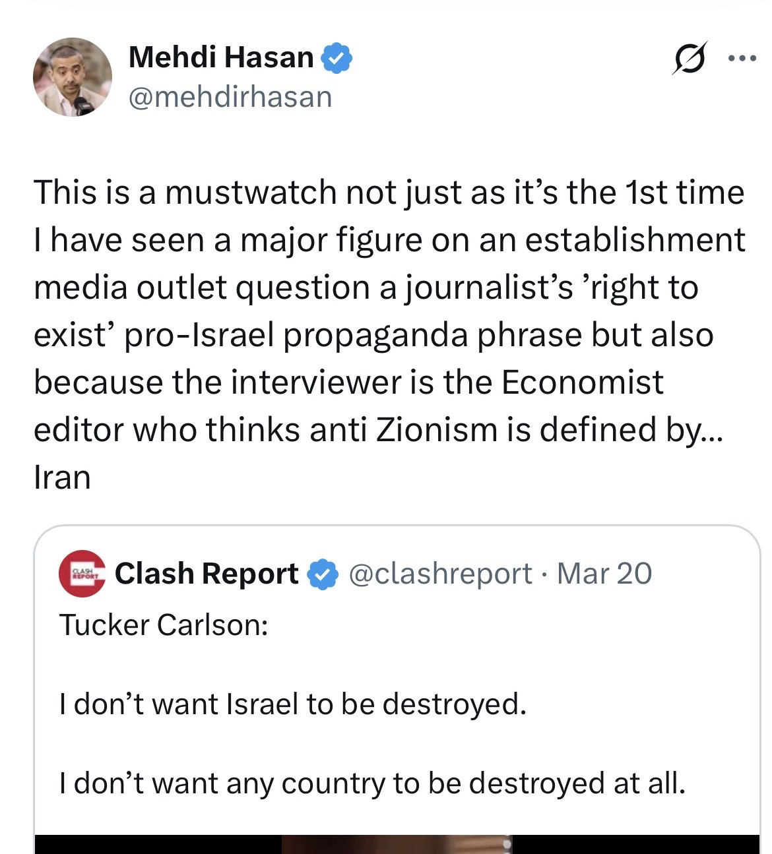
Task: Open the Clash Report account name
Action: 207,574
